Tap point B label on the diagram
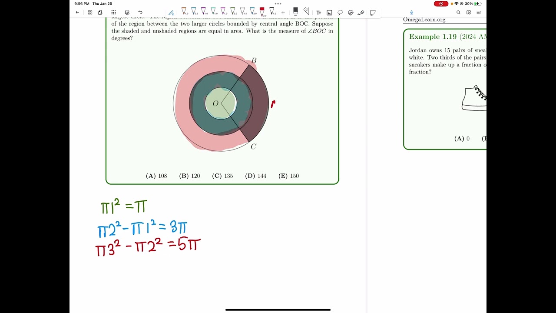 254,60
